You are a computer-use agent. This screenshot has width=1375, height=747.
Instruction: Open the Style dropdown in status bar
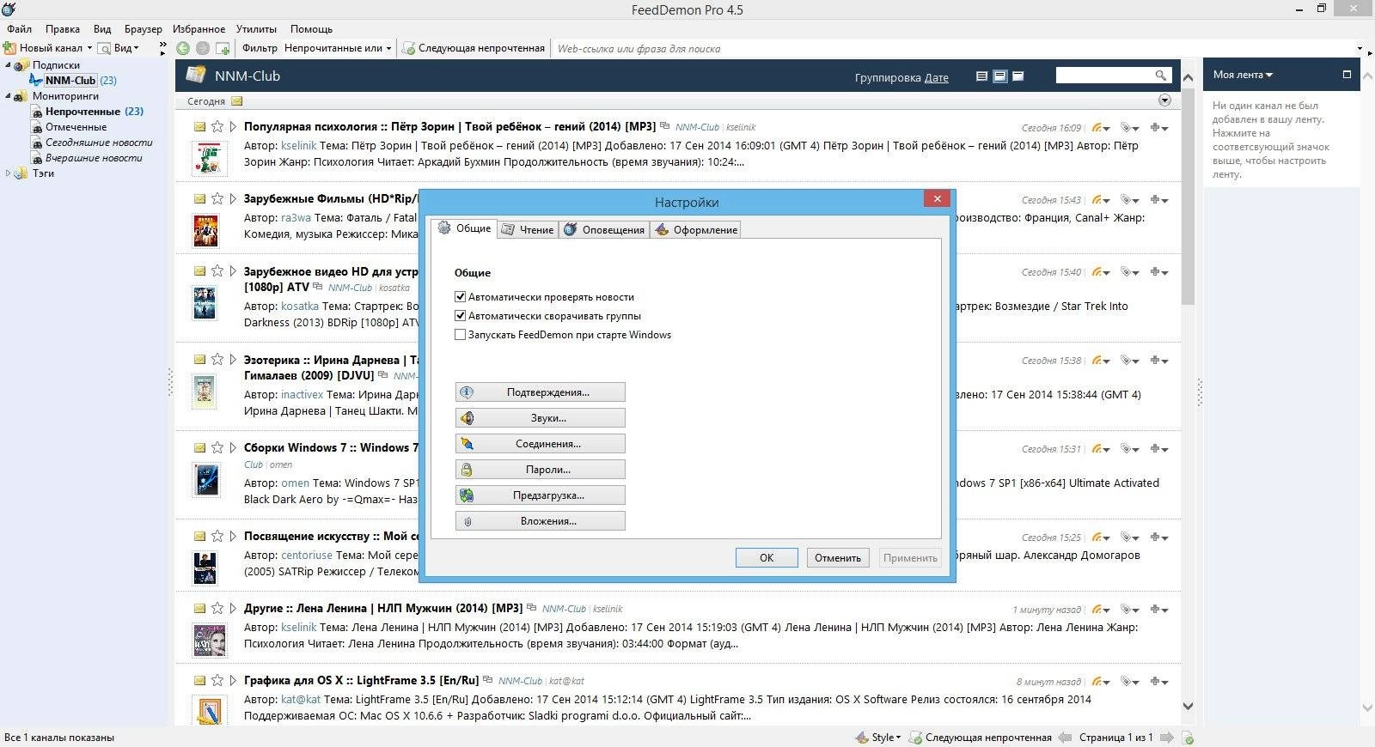pyautogui.click(x=879, y=737)
